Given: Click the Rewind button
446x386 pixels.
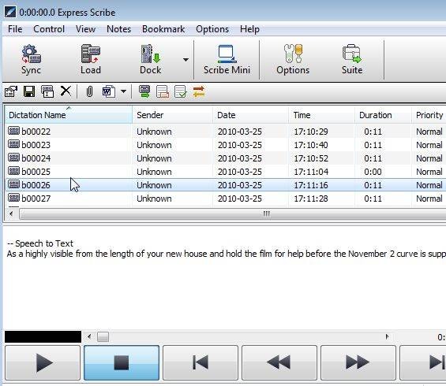Looking at the screenshot, I should (279, 362).
